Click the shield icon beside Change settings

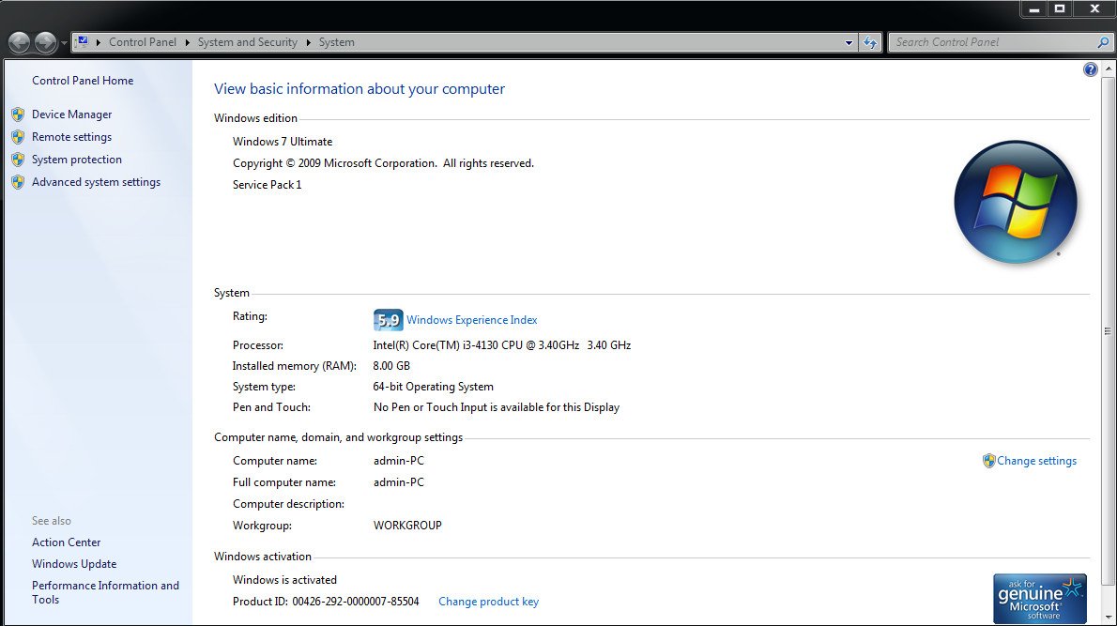coord(988,461)
